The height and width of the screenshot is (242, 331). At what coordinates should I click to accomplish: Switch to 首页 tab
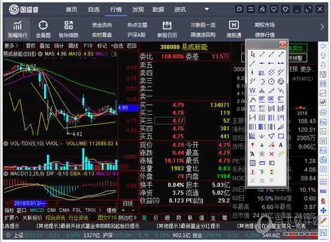72,10
